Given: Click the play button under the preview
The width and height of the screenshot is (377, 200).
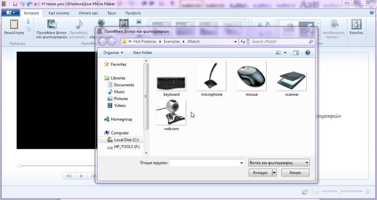Looking at the screenshot, I should click(81, 176).
